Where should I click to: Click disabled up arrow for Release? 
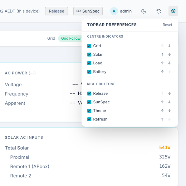pos(162,93)
